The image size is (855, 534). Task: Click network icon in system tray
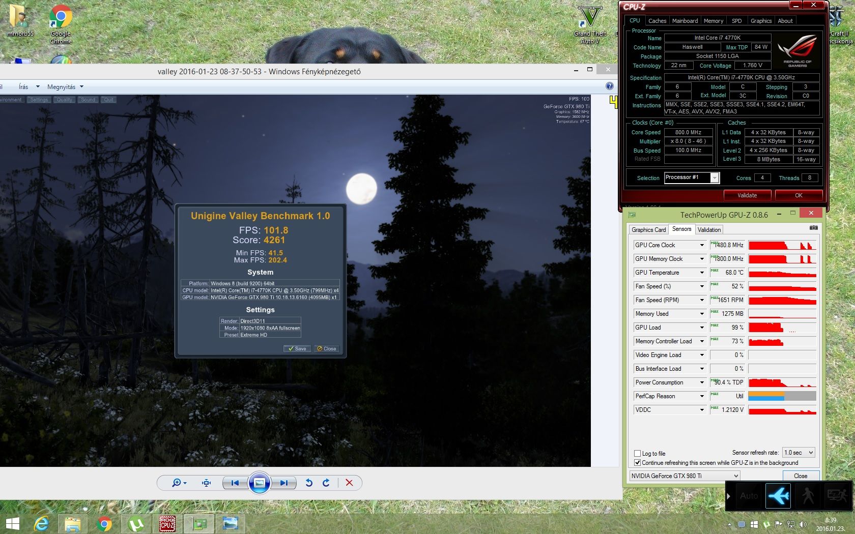tap(790, 524)
